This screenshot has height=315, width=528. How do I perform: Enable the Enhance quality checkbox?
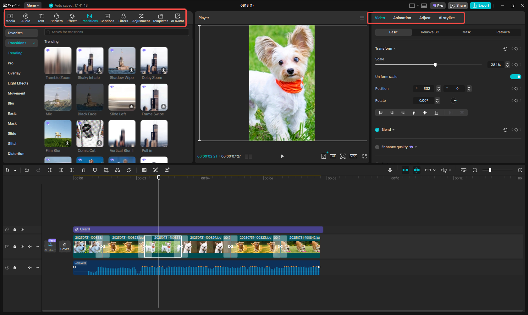pyautogui.click(x=377, y=147)
